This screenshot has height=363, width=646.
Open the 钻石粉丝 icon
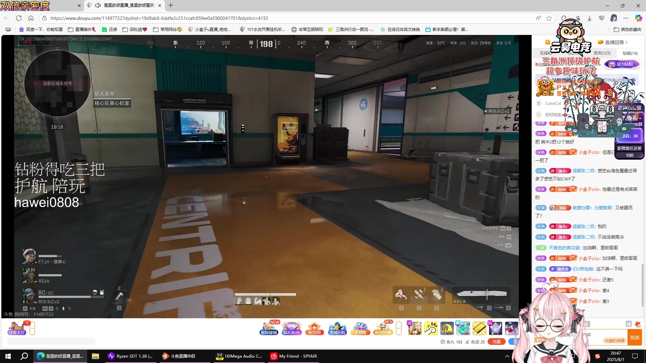[292, 328]
